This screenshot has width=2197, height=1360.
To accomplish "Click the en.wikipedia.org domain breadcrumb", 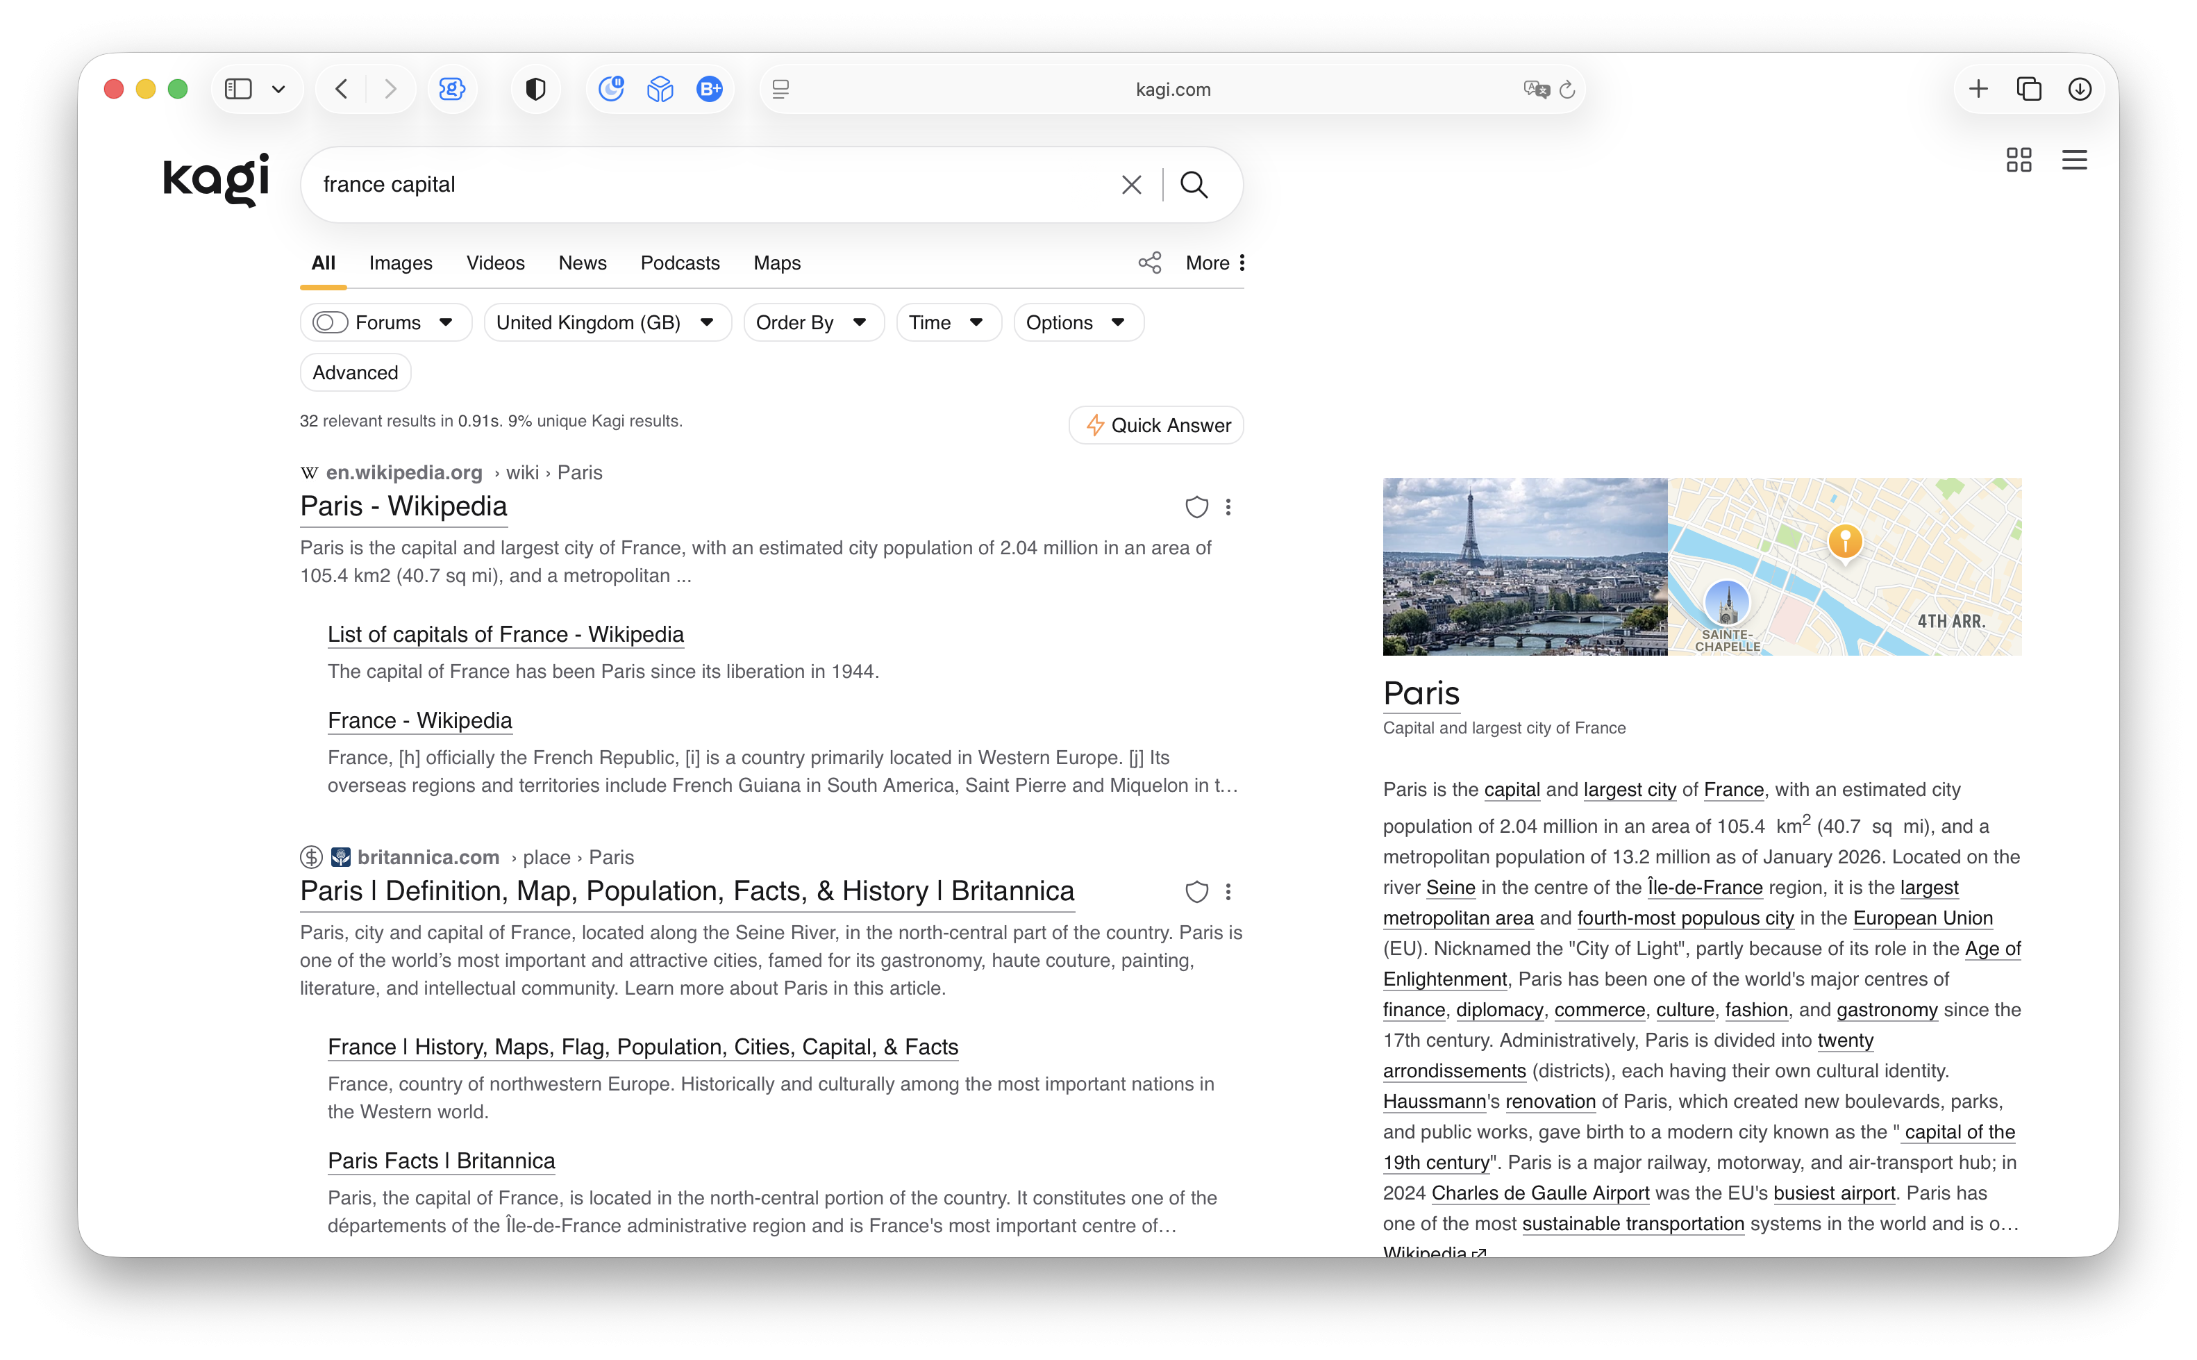I will [x=403, y=472].
